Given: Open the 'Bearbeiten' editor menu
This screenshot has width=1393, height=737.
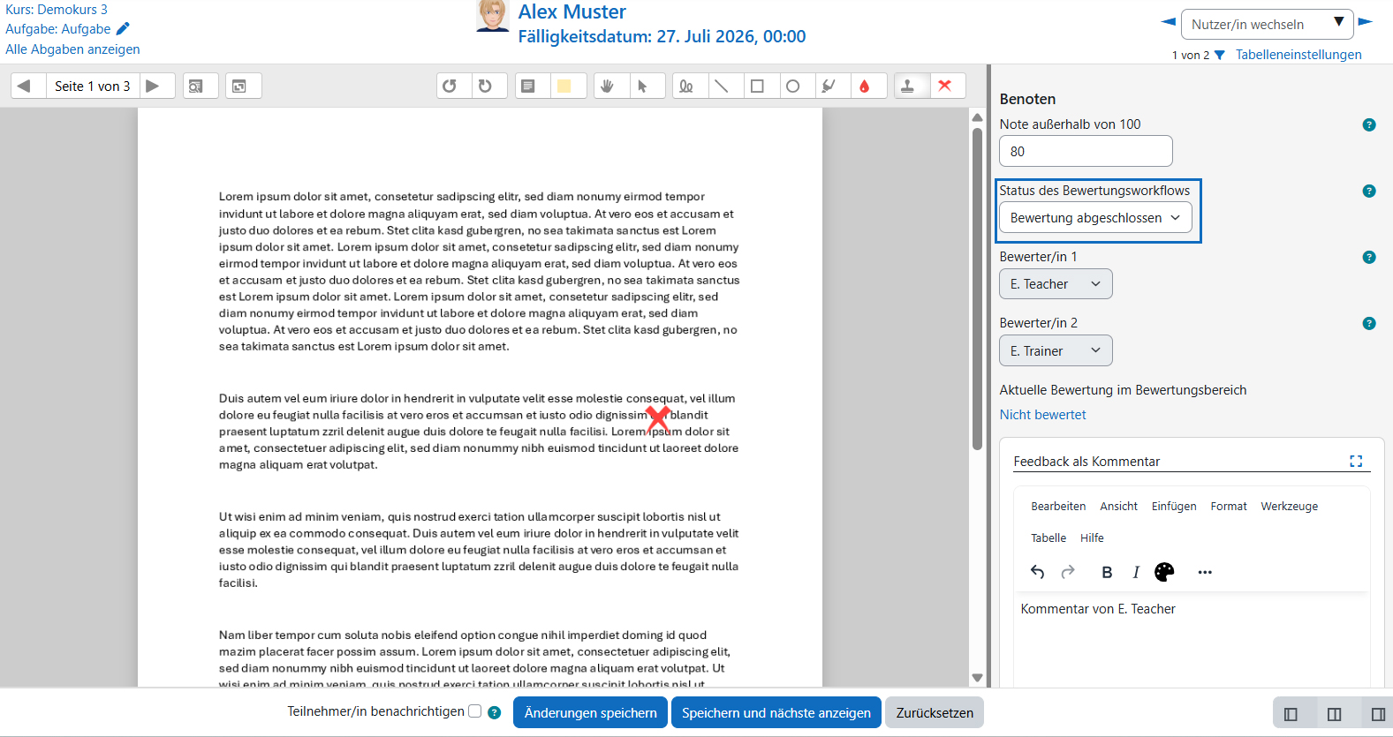Looking at the screenshot, I should coord(1058,506).
